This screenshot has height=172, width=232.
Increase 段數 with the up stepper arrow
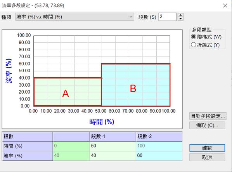coord(180,15)
